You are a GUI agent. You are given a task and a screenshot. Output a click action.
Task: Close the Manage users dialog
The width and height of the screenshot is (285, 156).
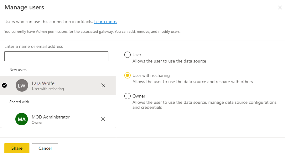click(280, 8)
